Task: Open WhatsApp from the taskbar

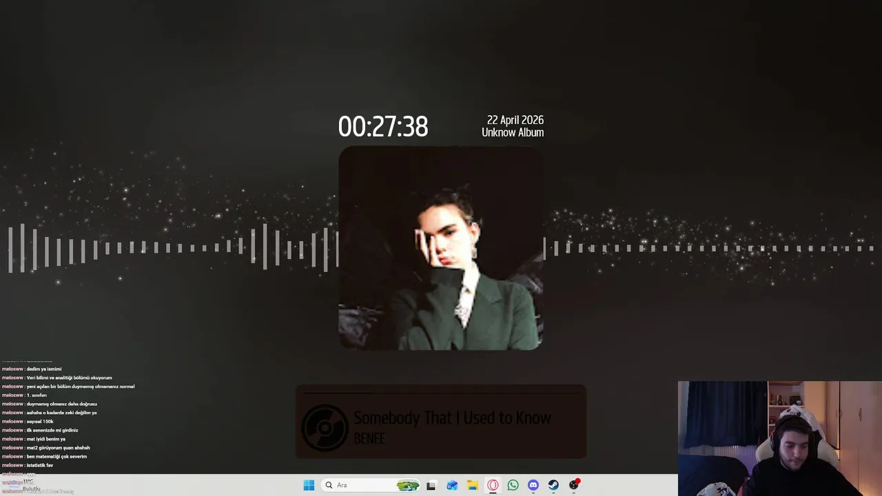Action: 513,485
